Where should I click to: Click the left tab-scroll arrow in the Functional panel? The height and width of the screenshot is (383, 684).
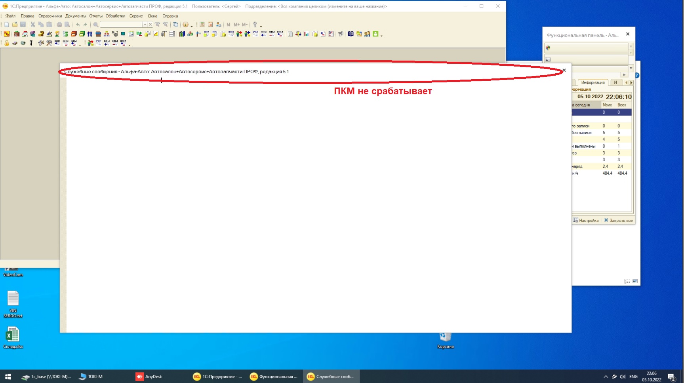626,82
